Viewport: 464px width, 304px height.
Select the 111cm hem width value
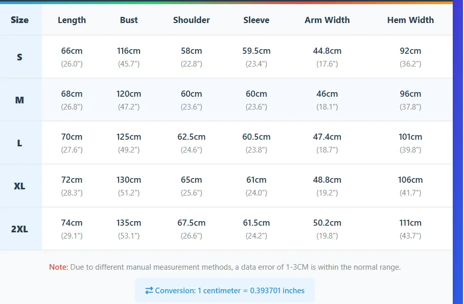click(x=410, y=223)
